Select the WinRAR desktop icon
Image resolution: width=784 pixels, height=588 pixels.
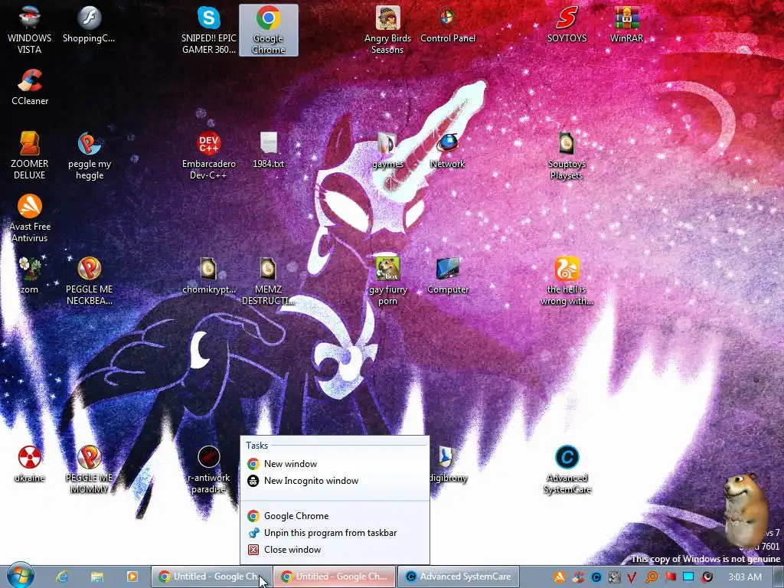click(x=626, y=25)
